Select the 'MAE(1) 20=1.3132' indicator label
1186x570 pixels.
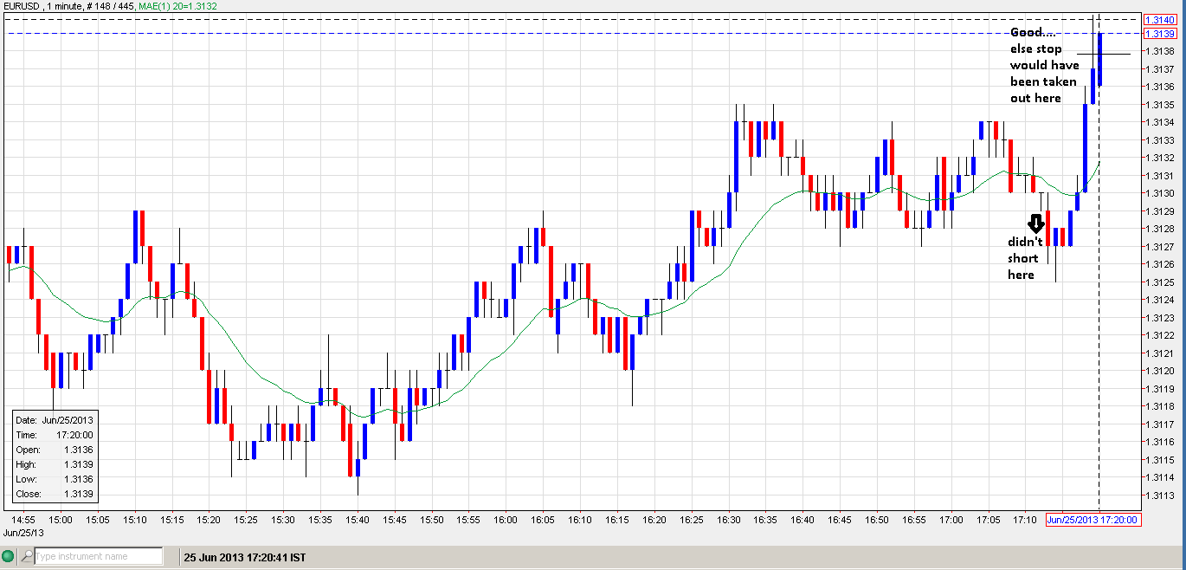[177, 6]
